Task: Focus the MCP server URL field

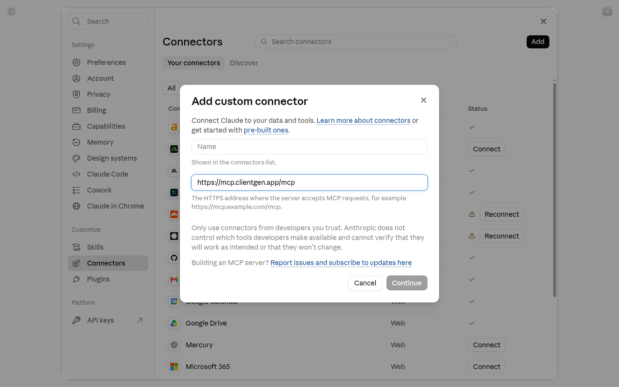Action: pos(309,182)
